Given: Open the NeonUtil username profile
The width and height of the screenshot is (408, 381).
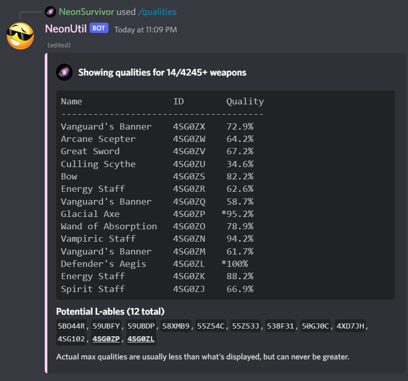Looking at the screenshot, I should [66, 29].
